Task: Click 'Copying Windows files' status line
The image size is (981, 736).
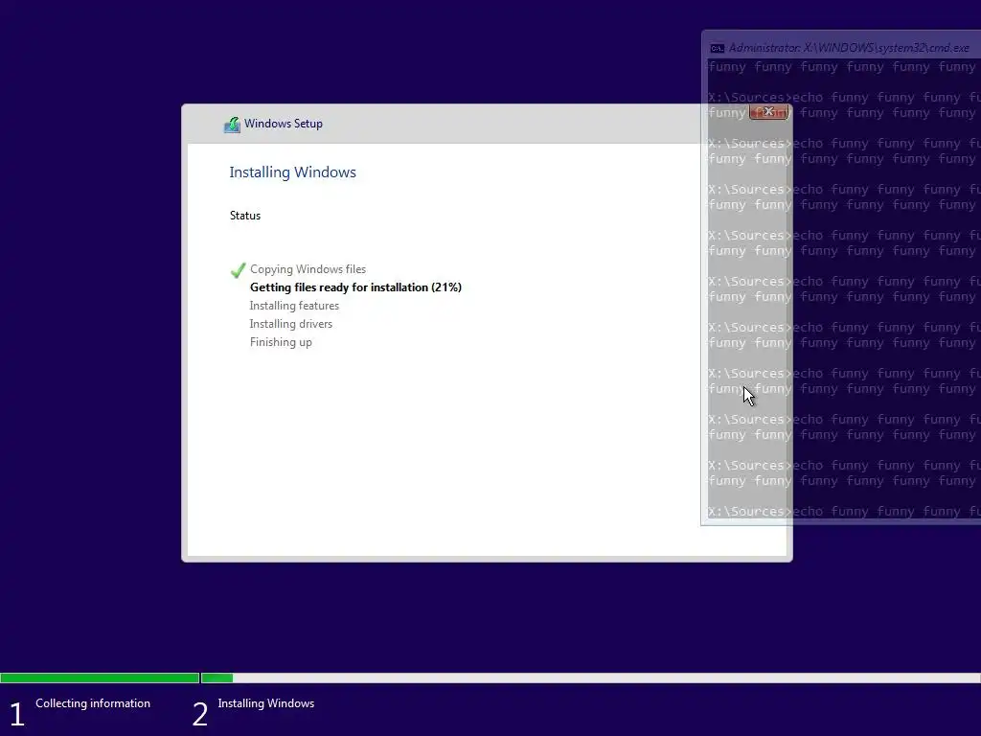Action: (308, 269)
